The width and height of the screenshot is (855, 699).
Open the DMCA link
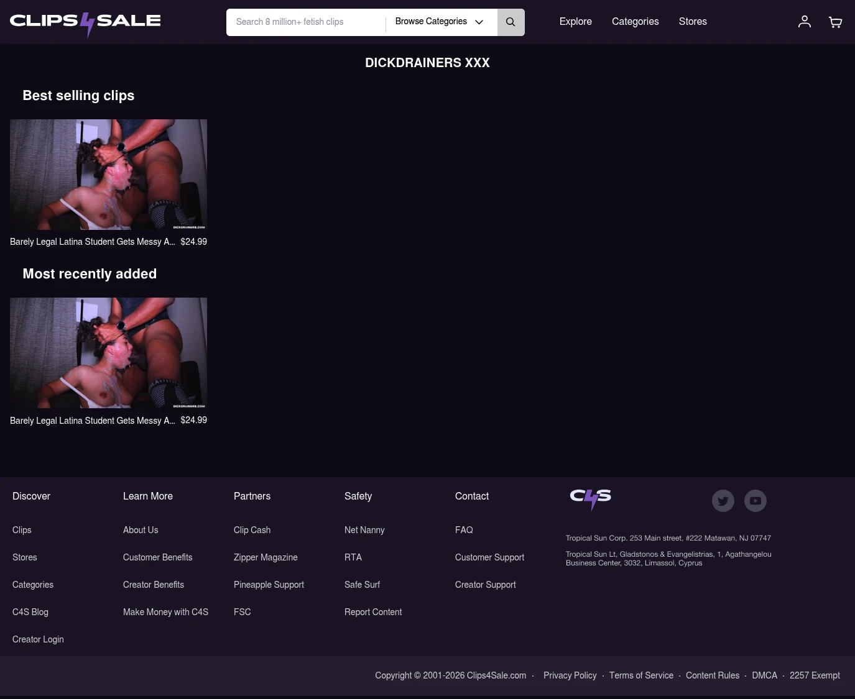pos(765,675)
